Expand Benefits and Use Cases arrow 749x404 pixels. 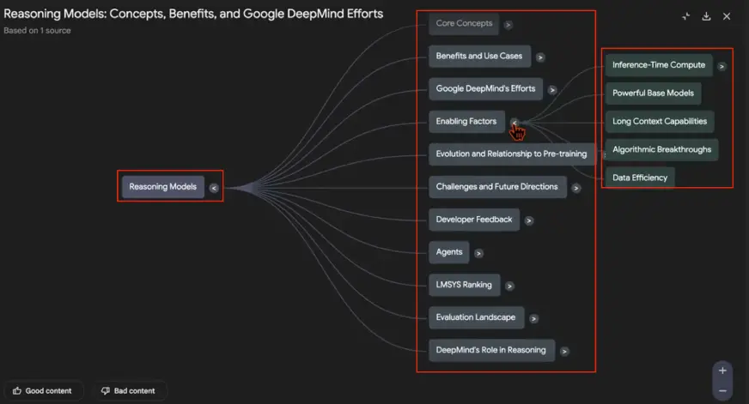pos(540,57)
